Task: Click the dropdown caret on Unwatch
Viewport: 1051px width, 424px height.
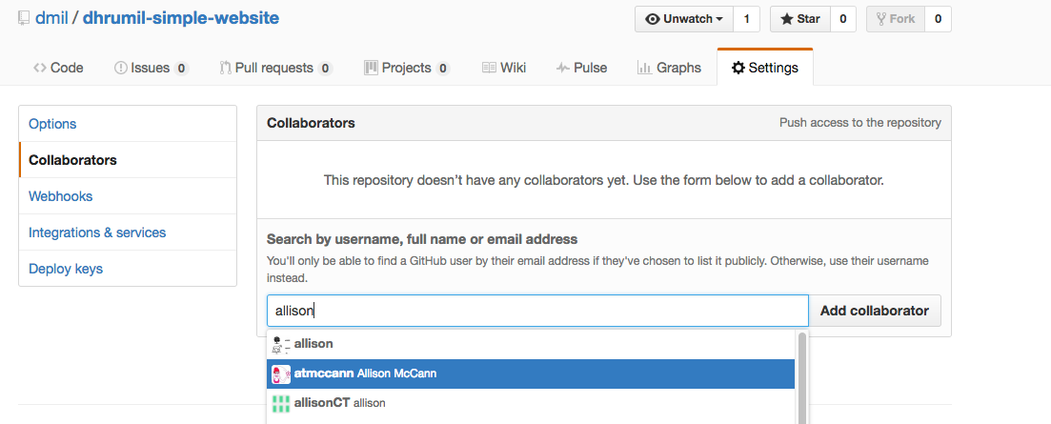Action: coord(719,19)
